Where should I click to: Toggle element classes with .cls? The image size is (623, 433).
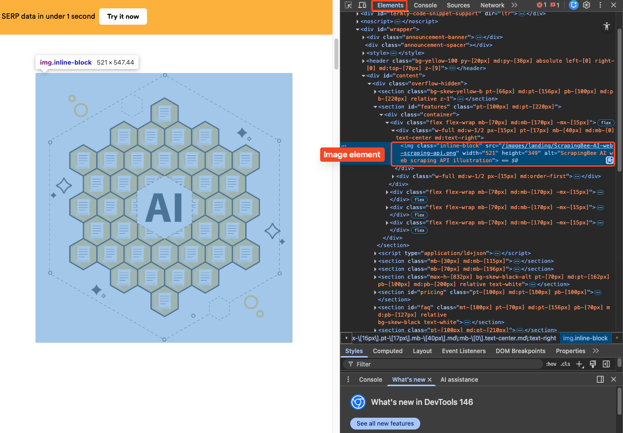pyautogui.click(x=565, y=364)
